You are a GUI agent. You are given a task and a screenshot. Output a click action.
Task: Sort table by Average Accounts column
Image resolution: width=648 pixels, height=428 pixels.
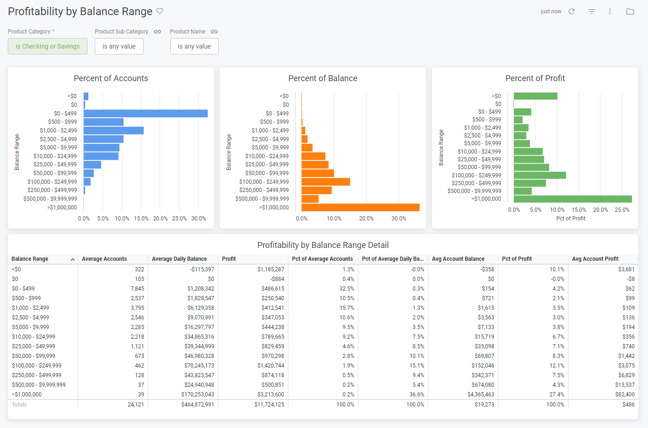pos(104,259)
